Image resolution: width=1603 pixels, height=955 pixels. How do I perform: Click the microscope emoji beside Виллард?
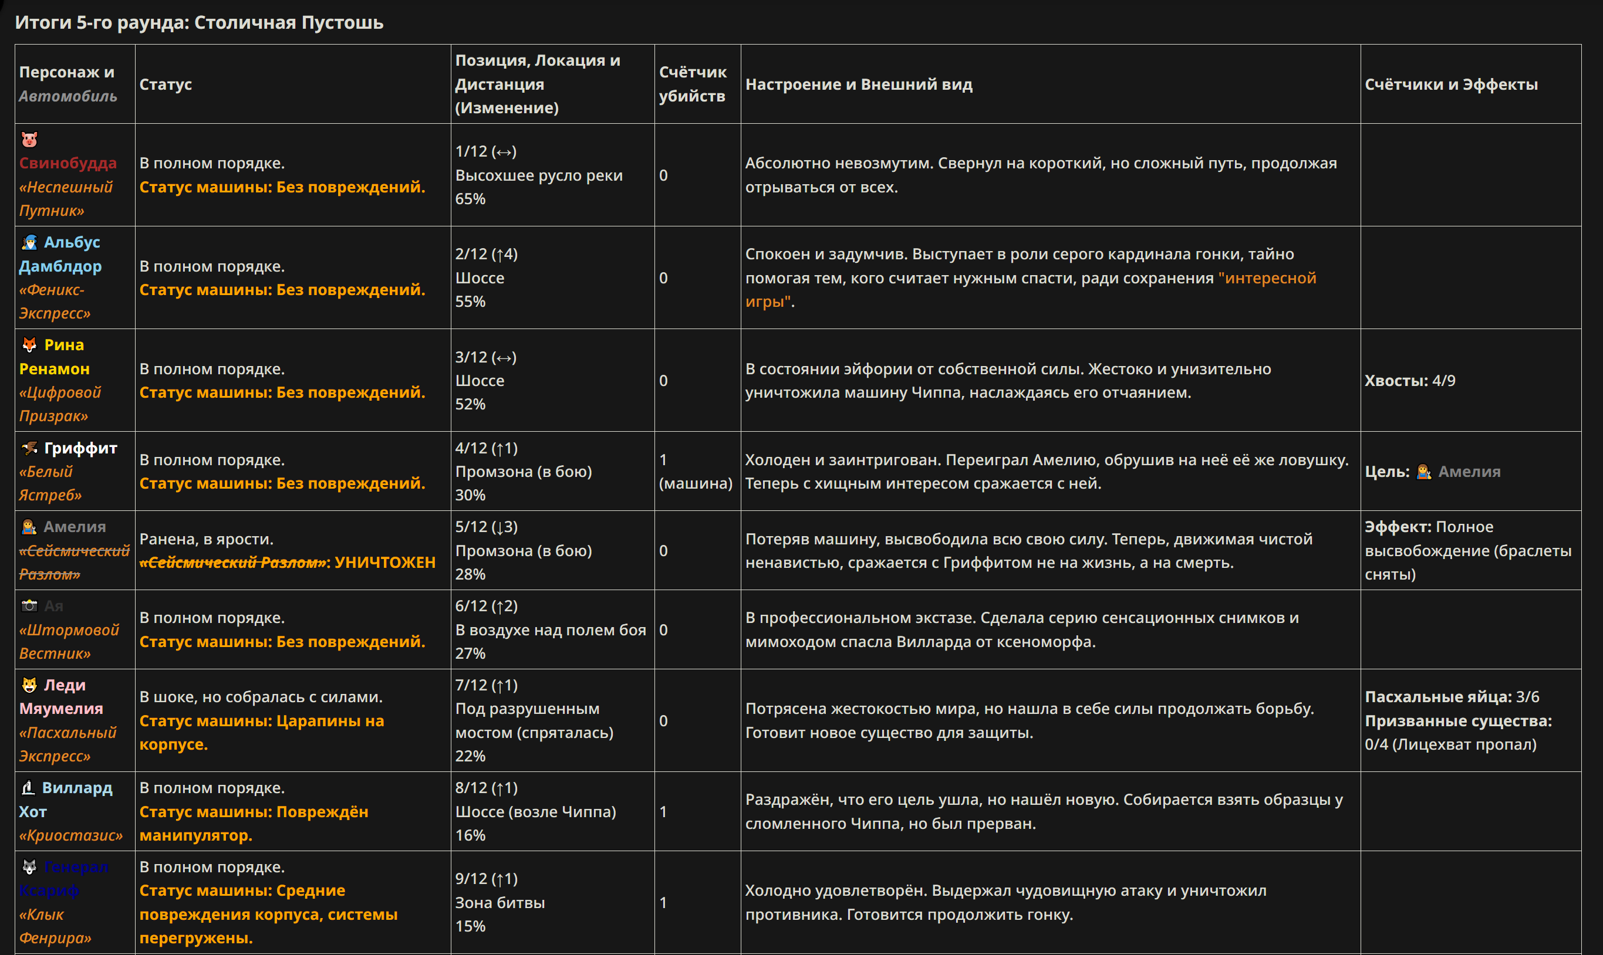pyautogui.click(x=28, y=788)
